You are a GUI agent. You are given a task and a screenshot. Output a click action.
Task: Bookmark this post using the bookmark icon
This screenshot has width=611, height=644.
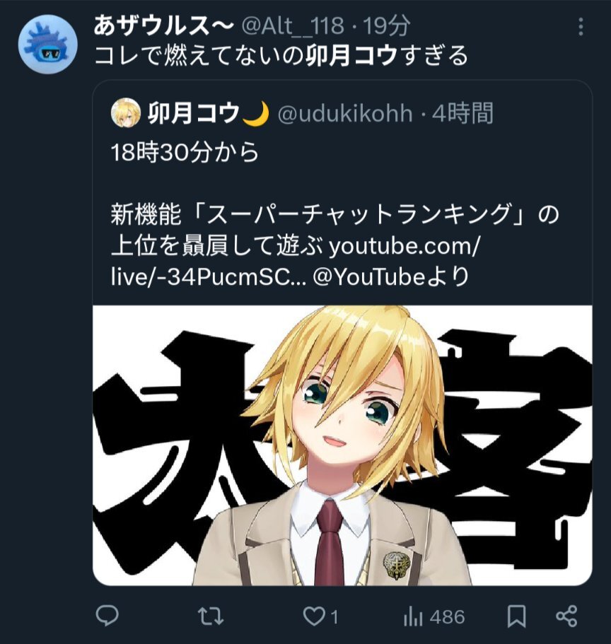point(516,616)
